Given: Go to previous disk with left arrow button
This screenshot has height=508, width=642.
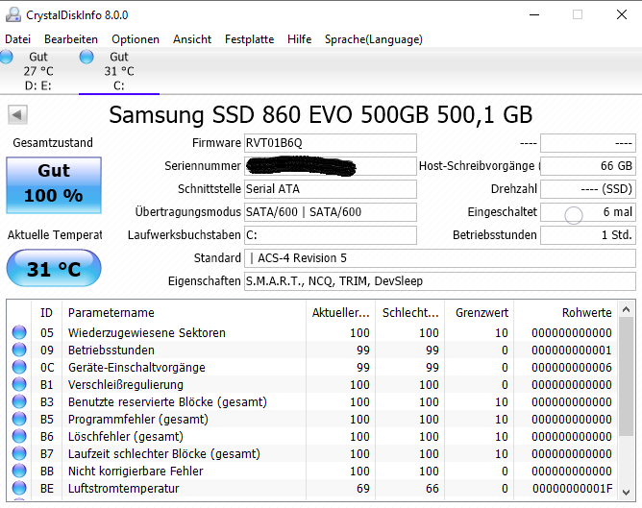Looking at the screenshot, I should (x=17, y=114).
